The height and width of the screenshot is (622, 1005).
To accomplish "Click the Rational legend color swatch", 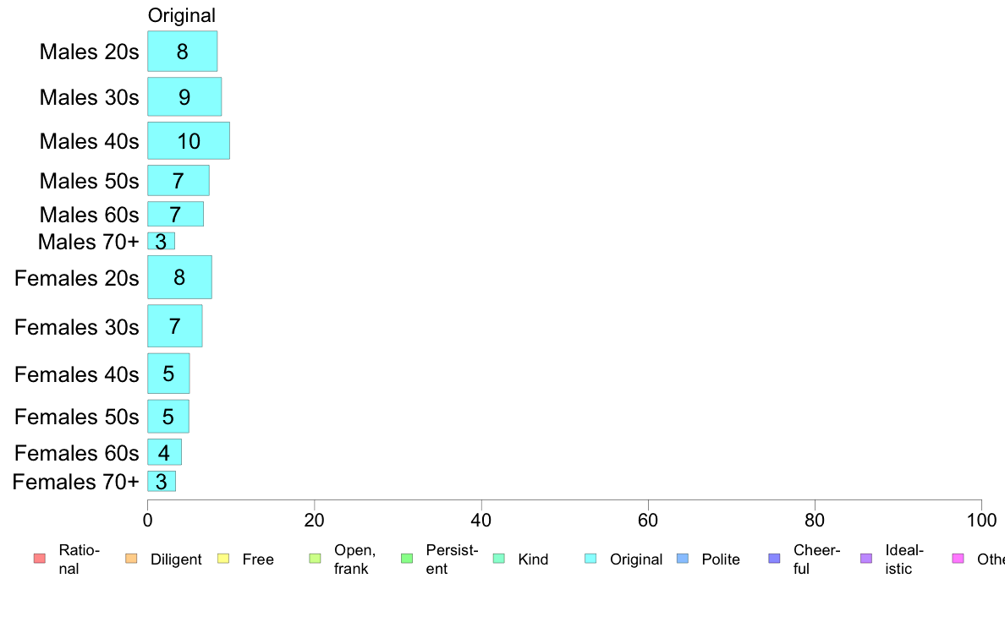I will tap(39, 559).
